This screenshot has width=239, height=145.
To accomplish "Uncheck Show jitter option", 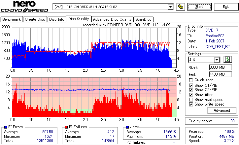I will [191, 95].
